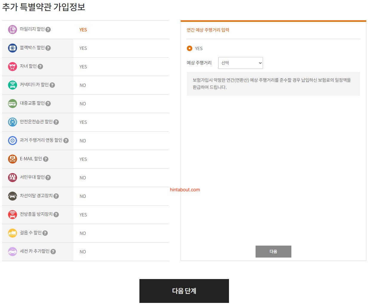Click the 다음 단계 button
369x305 pixels.
pos(184,291)
